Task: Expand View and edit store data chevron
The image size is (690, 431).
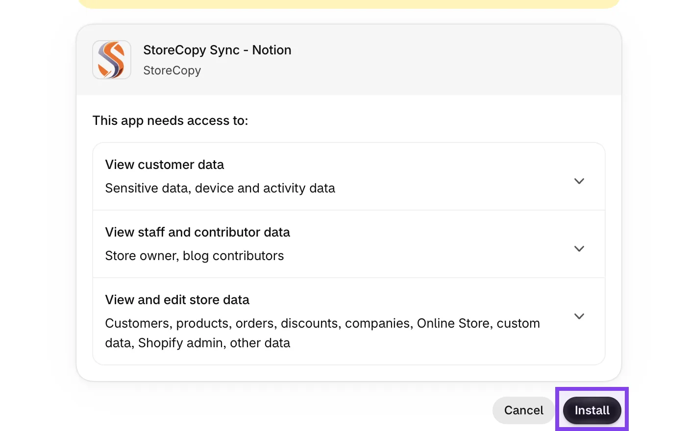Action: click(579, 316)
